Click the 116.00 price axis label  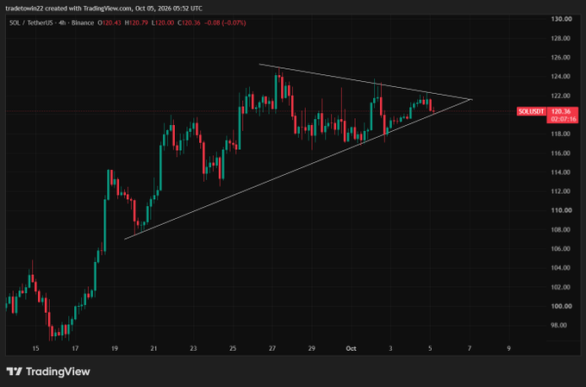point(561,153)
